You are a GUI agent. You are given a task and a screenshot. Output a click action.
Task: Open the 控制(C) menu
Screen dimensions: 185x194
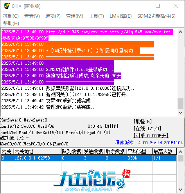(x=11, y=16)
